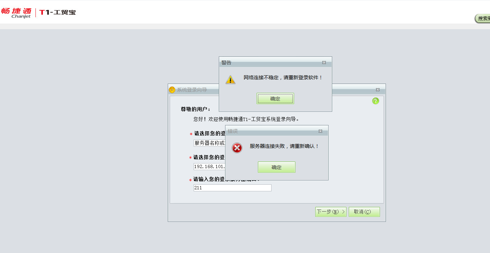Image resolution: width=490 pixels, height=253 pixels.
Task: Close the 警告 warning dialog
Action: coord(324,62)
